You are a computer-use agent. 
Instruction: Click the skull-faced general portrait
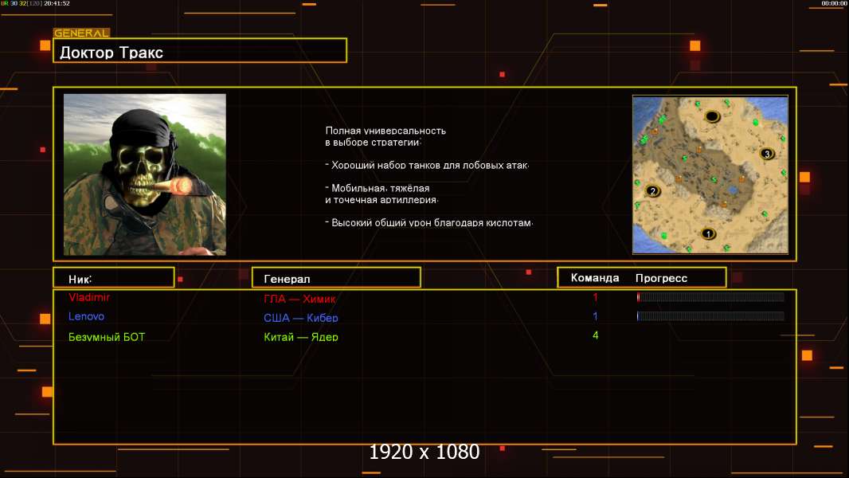tap(144, 174)
